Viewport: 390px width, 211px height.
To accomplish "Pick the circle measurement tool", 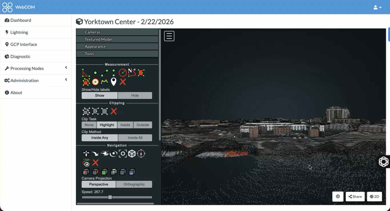I will point(123,73).
